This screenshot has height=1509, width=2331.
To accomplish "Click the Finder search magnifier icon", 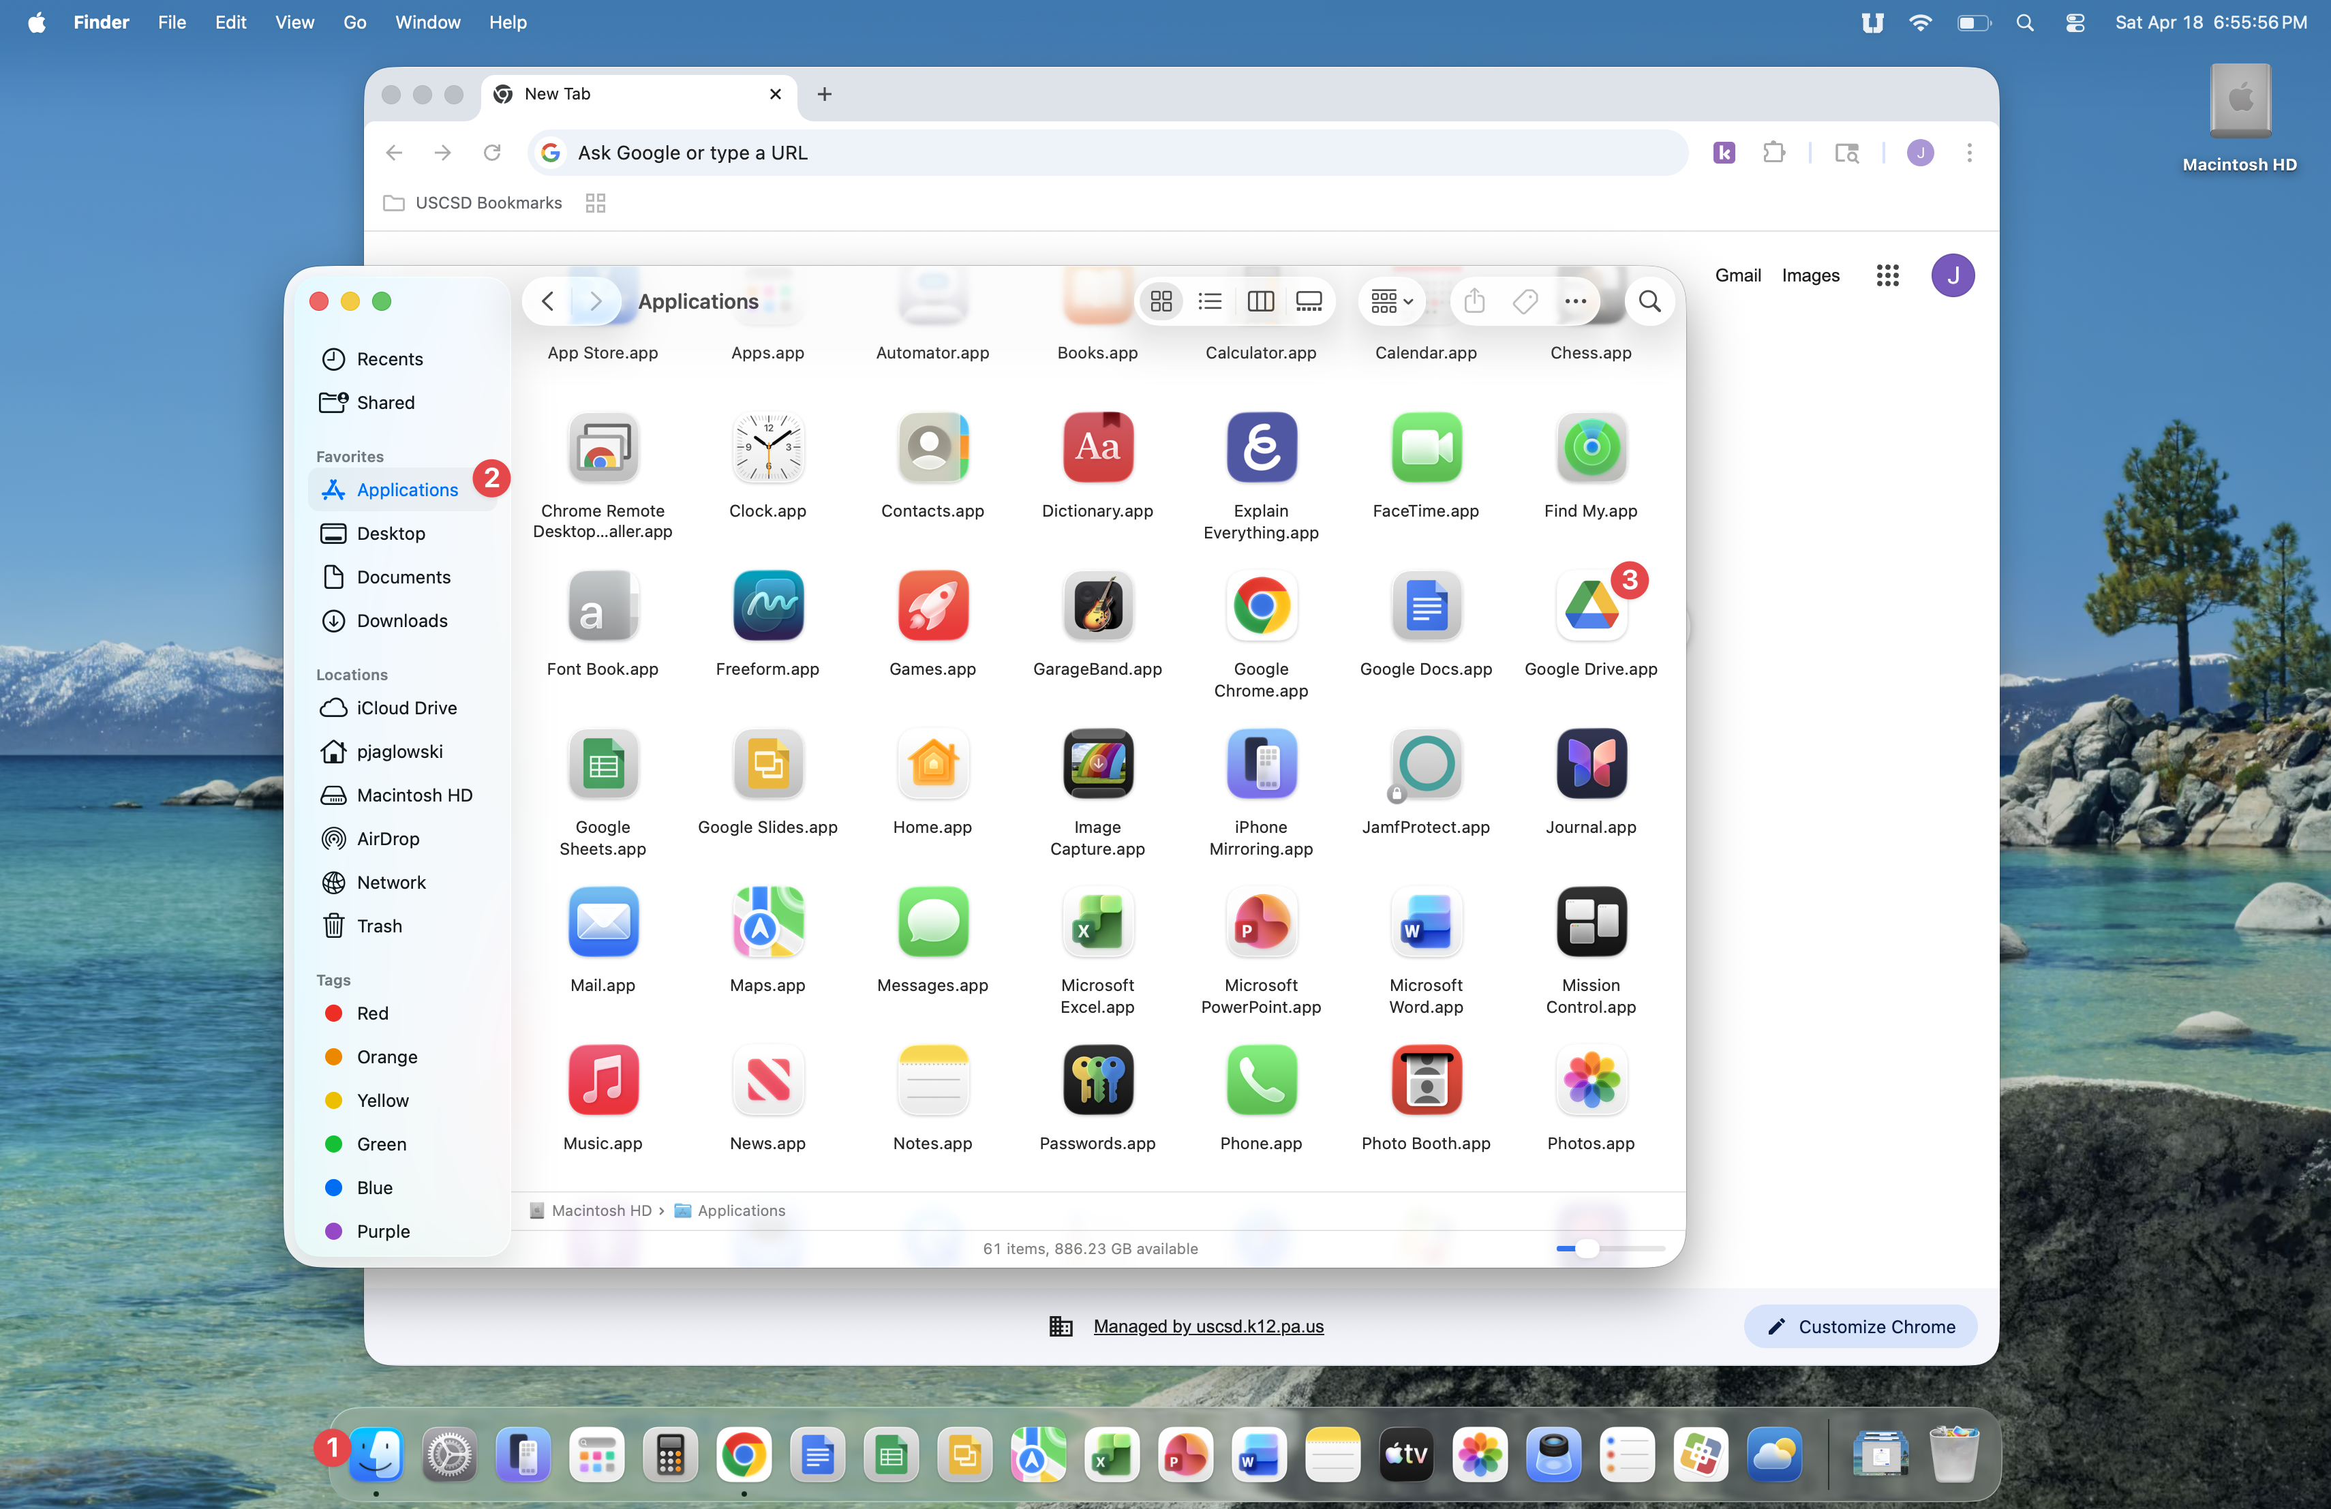I will coord(1649,302).
